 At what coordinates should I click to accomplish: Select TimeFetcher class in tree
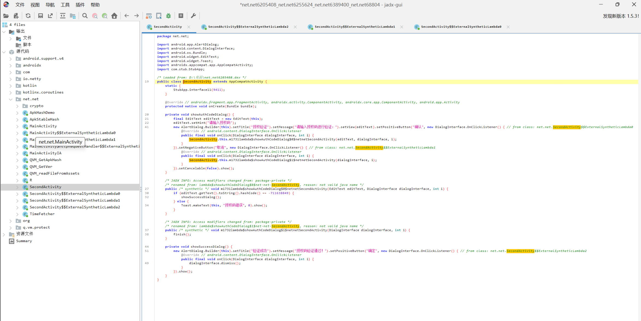[42, 214]
